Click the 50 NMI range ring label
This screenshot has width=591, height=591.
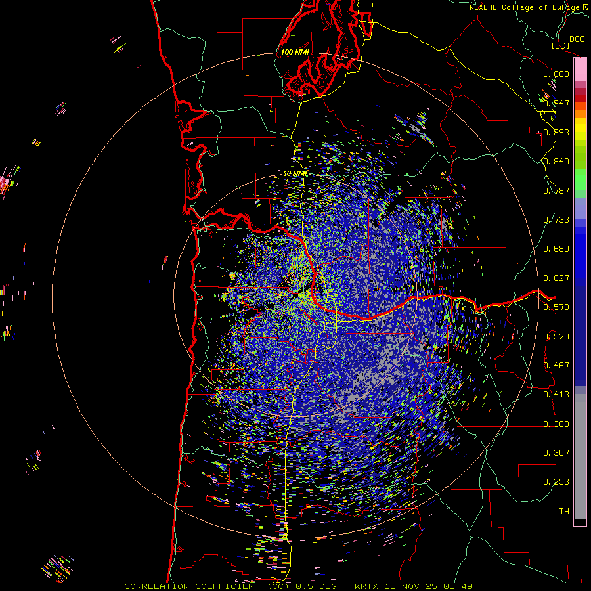295,173
